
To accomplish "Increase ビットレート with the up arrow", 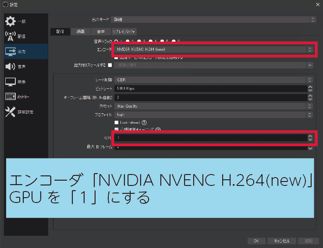I will pos(310,87).
